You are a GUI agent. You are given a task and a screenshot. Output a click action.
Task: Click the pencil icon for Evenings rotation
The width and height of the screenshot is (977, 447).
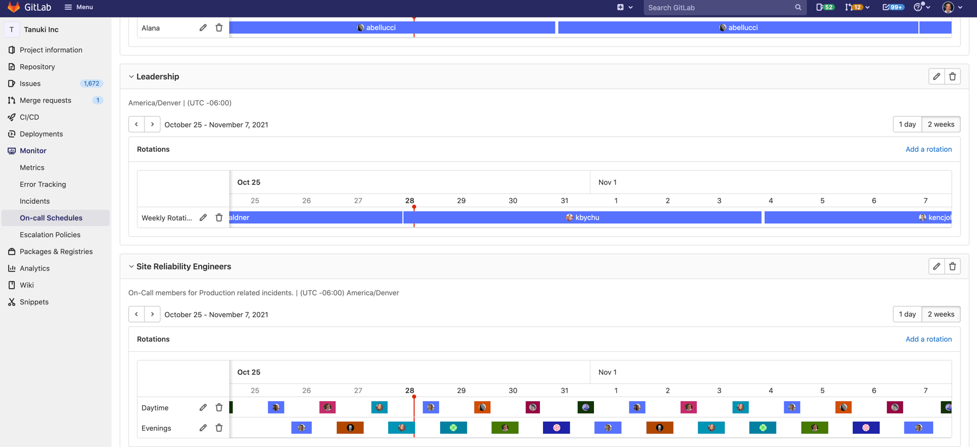203,428
